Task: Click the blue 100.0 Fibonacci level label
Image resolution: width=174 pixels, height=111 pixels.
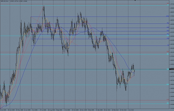Action: (168, 16)
